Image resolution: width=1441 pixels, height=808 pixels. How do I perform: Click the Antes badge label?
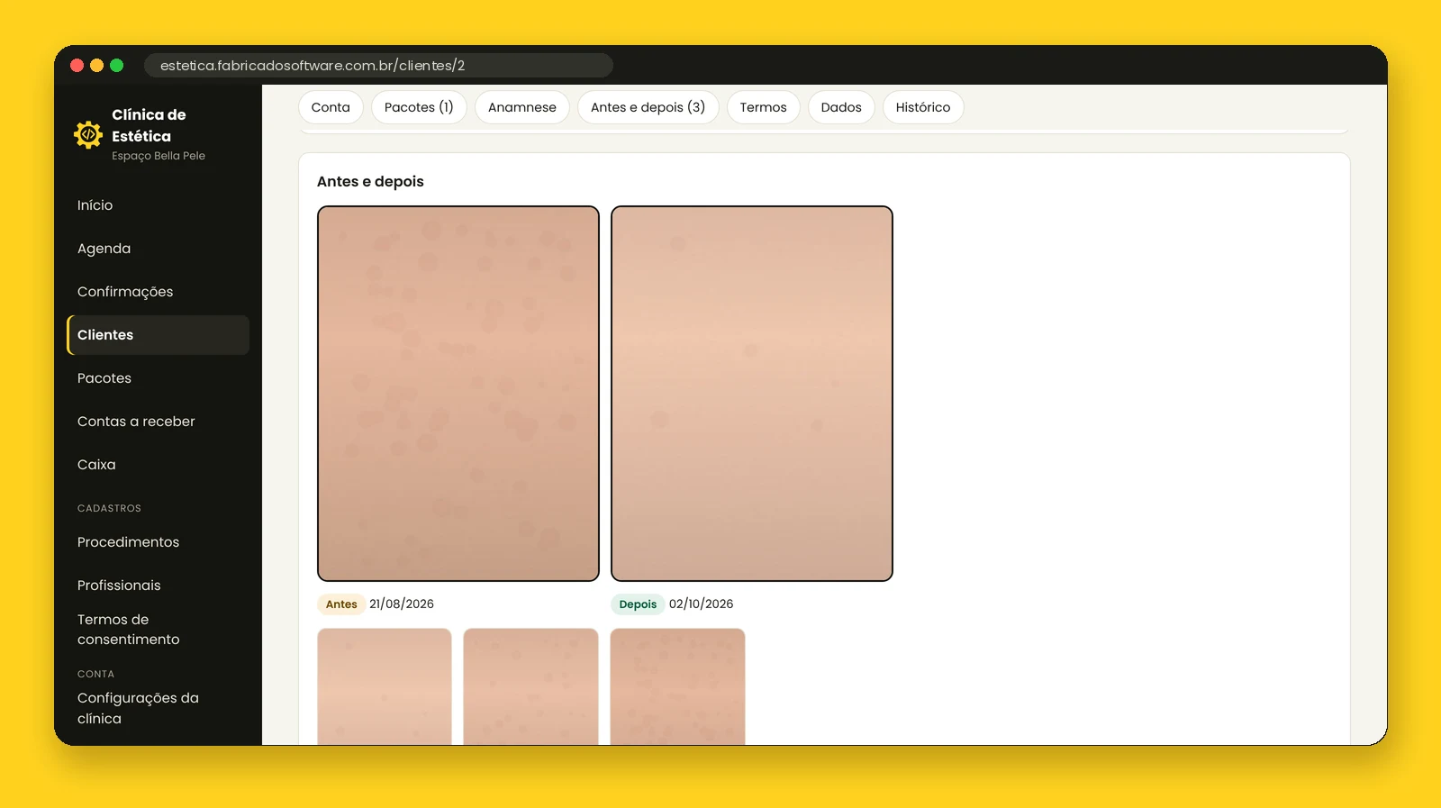341,604
